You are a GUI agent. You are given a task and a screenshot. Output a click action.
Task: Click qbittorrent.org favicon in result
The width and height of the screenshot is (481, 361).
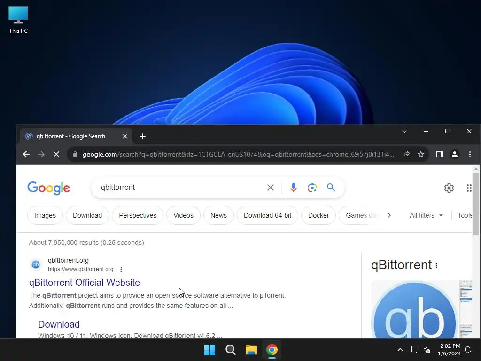pos(36,264)
